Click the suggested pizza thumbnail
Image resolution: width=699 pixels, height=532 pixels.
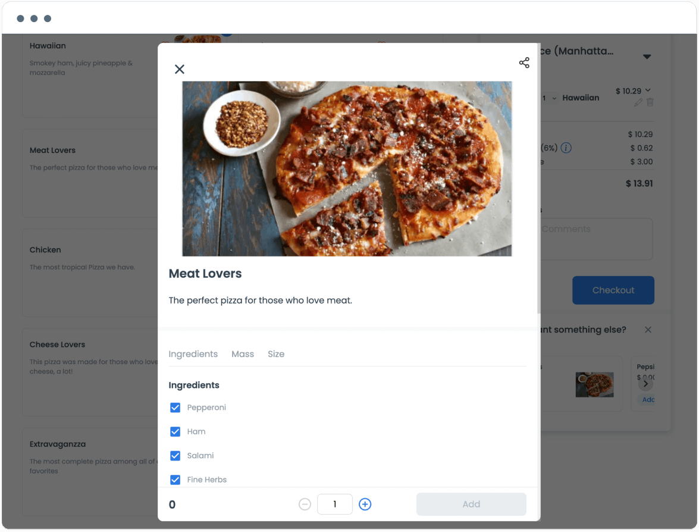click(x=595, y=385)
